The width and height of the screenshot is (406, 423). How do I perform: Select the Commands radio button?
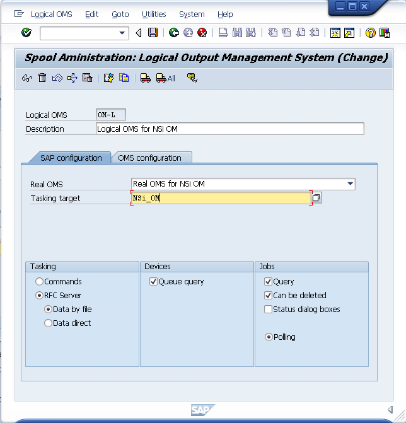click(x=40, y=282)
